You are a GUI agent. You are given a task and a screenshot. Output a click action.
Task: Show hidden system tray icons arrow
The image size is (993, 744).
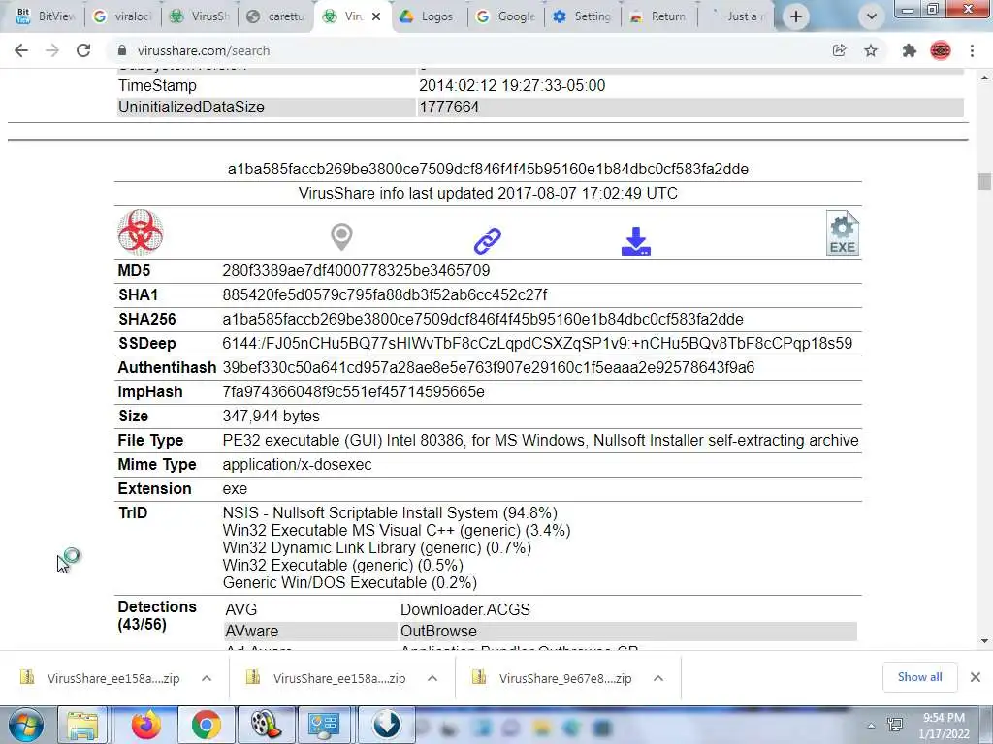[x=872, y=727]
